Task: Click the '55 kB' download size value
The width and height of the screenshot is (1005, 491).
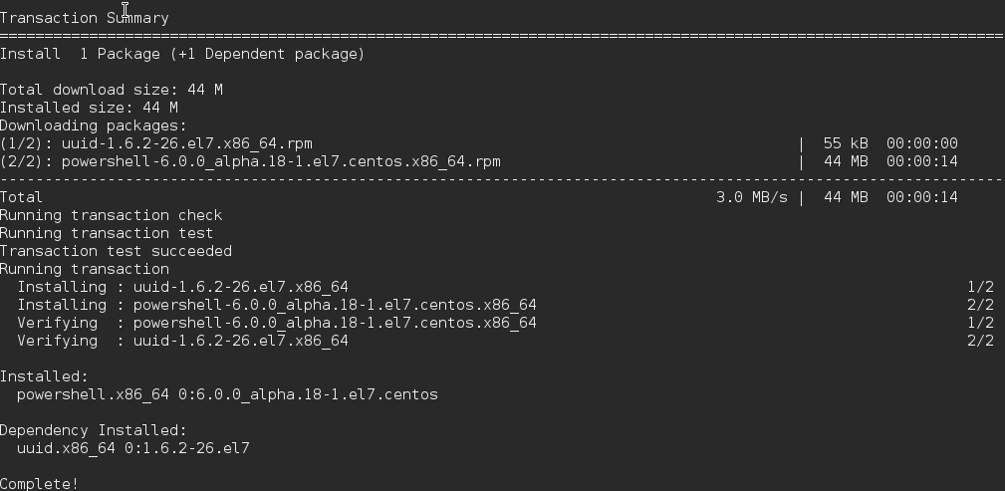Action: (x=846, y=143)
